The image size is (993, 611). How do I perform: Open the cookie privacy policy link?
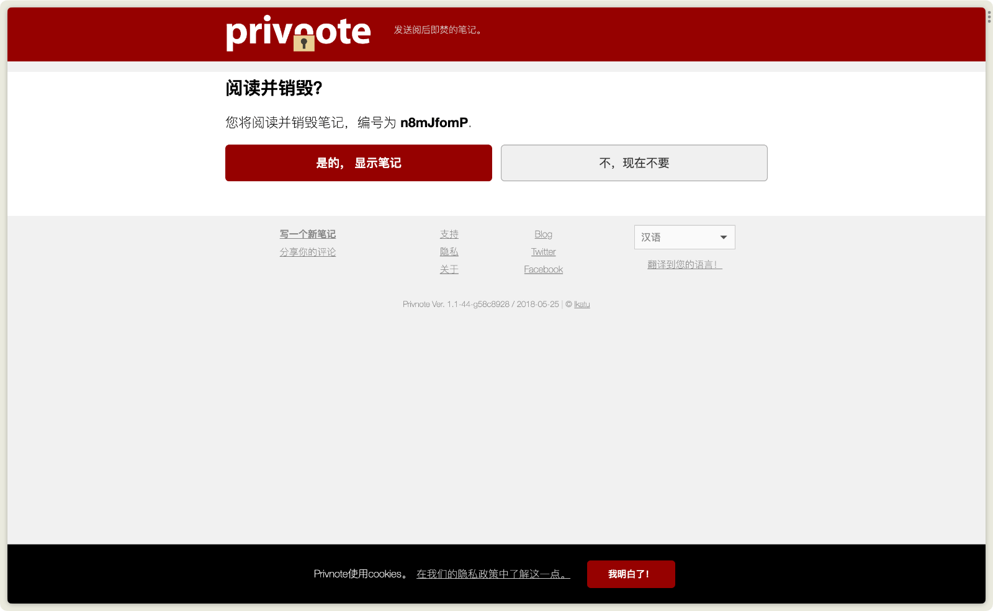click(493, 574)
